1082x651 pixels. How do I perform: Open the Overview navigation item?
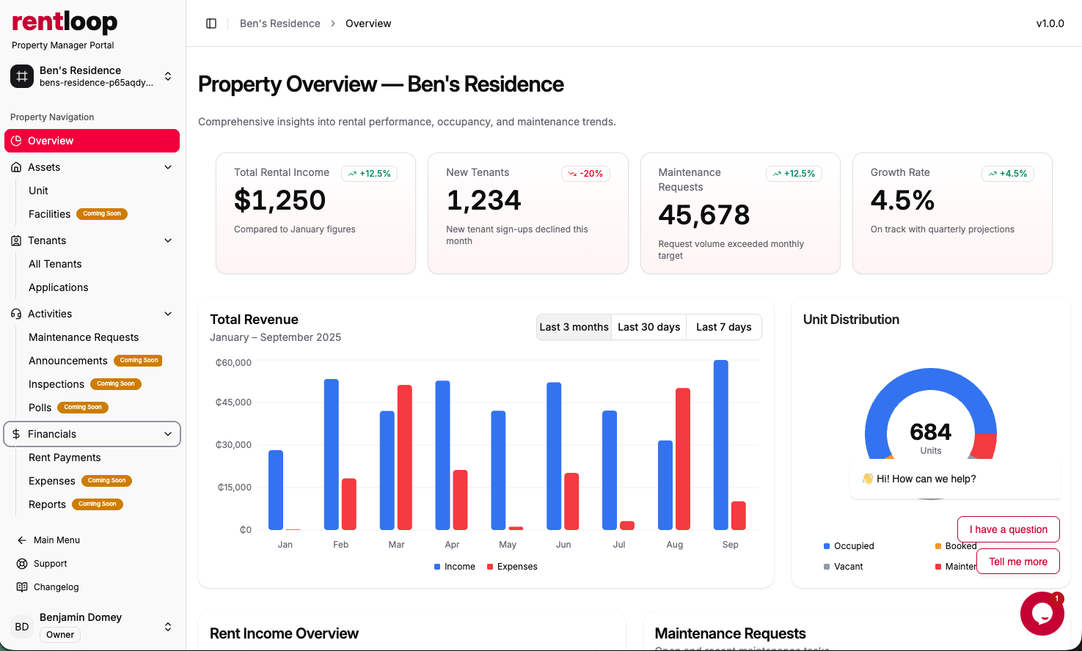[92, 141]
